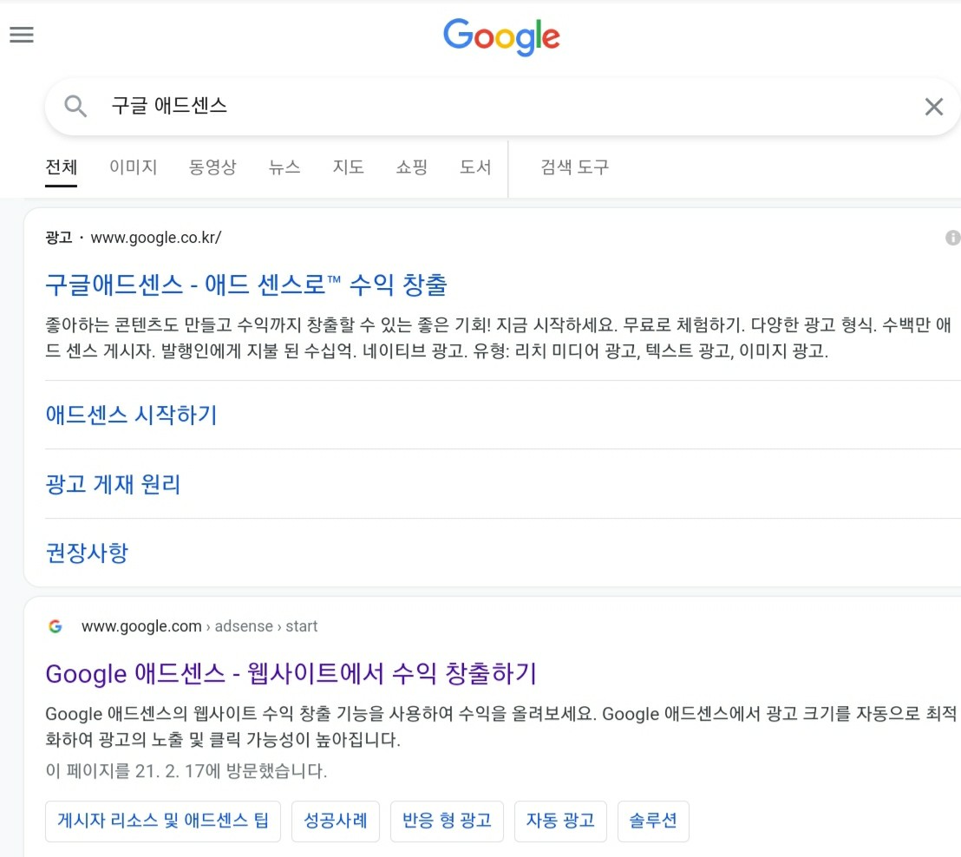Click the ad info icon
This screenshot has width=961, height=857.
click(952, 238)
